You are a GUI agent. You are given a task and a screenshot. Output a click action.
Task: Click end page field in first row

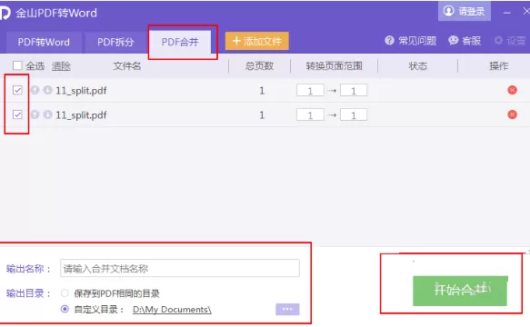(354, 90)
